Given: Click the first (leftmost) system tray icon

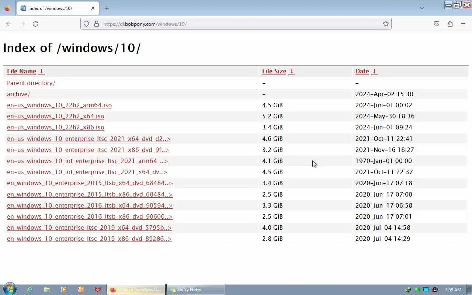Looking at the screenshot, I should click(408, 290).
